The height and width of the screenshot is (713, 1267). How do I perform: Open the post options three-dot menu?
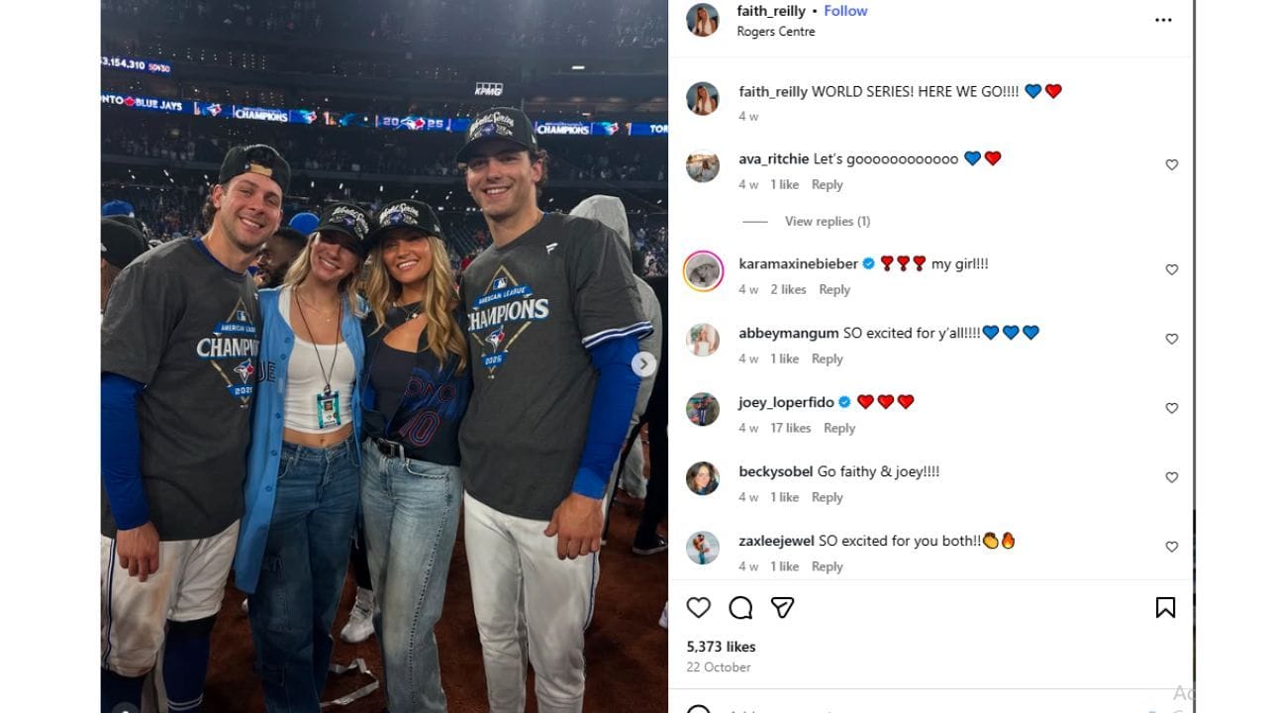1165,18
